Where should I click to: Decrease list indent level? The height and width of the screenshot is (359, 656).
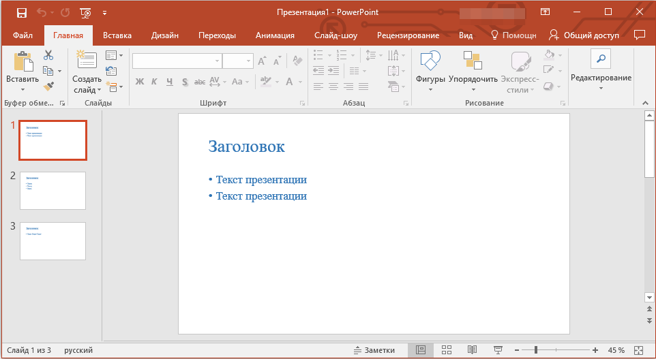(318, 71)
